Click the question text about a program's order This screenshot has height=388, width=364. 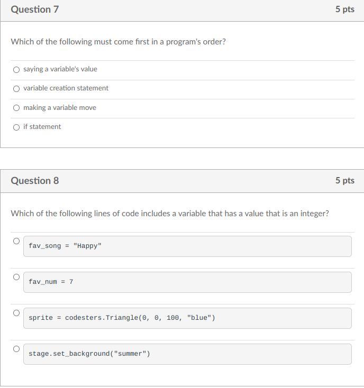pos(118,42)
